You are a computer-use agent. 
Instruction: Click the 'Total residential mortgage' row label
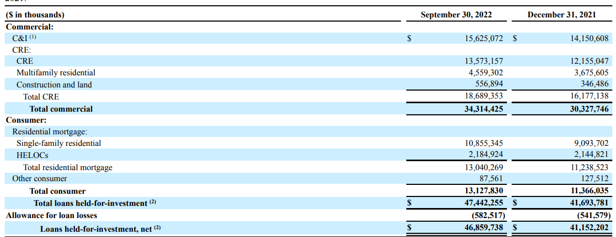(x=67, y=167)
